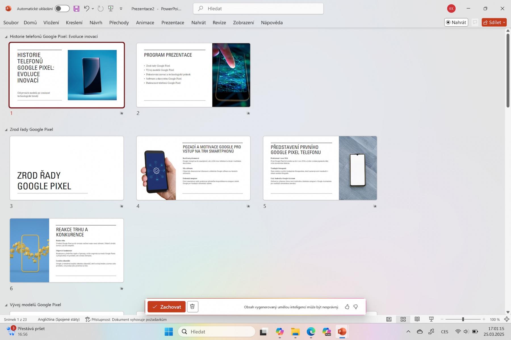Give thumbs down feedback on AI content

[355, 307]
